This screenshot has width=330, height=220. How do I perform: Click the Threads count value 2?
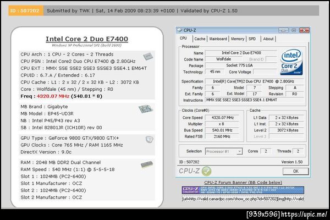298,151
